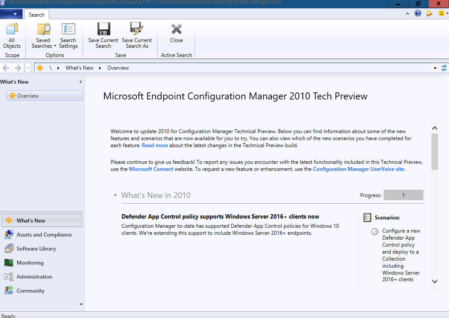Click the scroll down arrow of the content pane
Image resolution: width=449 pixels, height=318 pixels.
click(x=435, y=282)
